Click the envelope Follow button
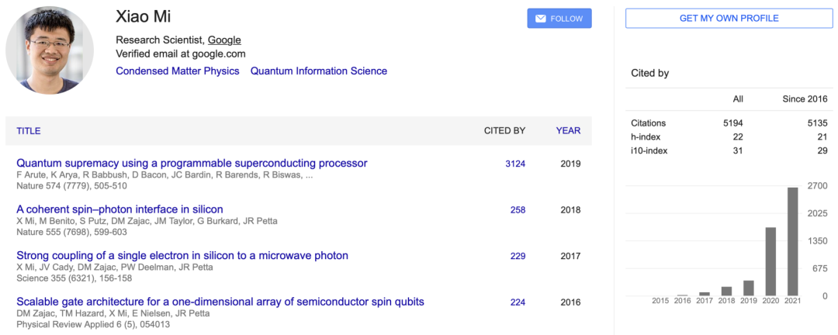Image resolution: width=838 pixels, height=335 pixels. point(559,19)
